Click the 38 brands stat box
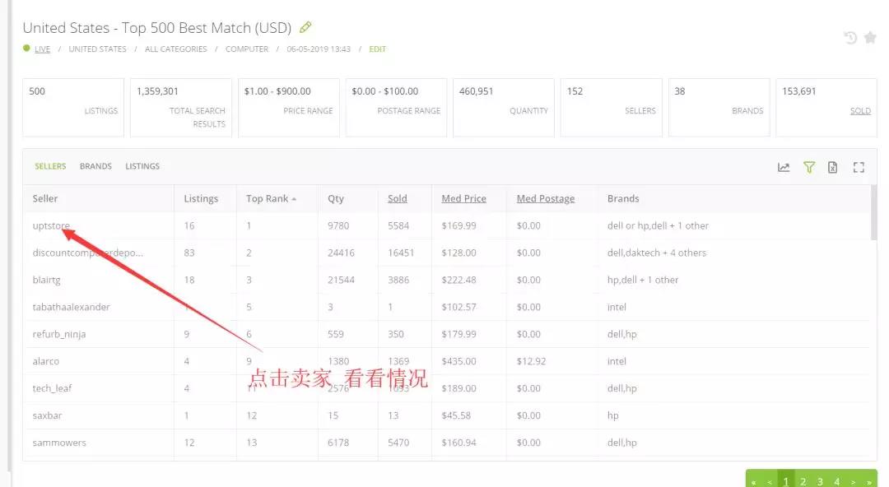 click(719, 107)
